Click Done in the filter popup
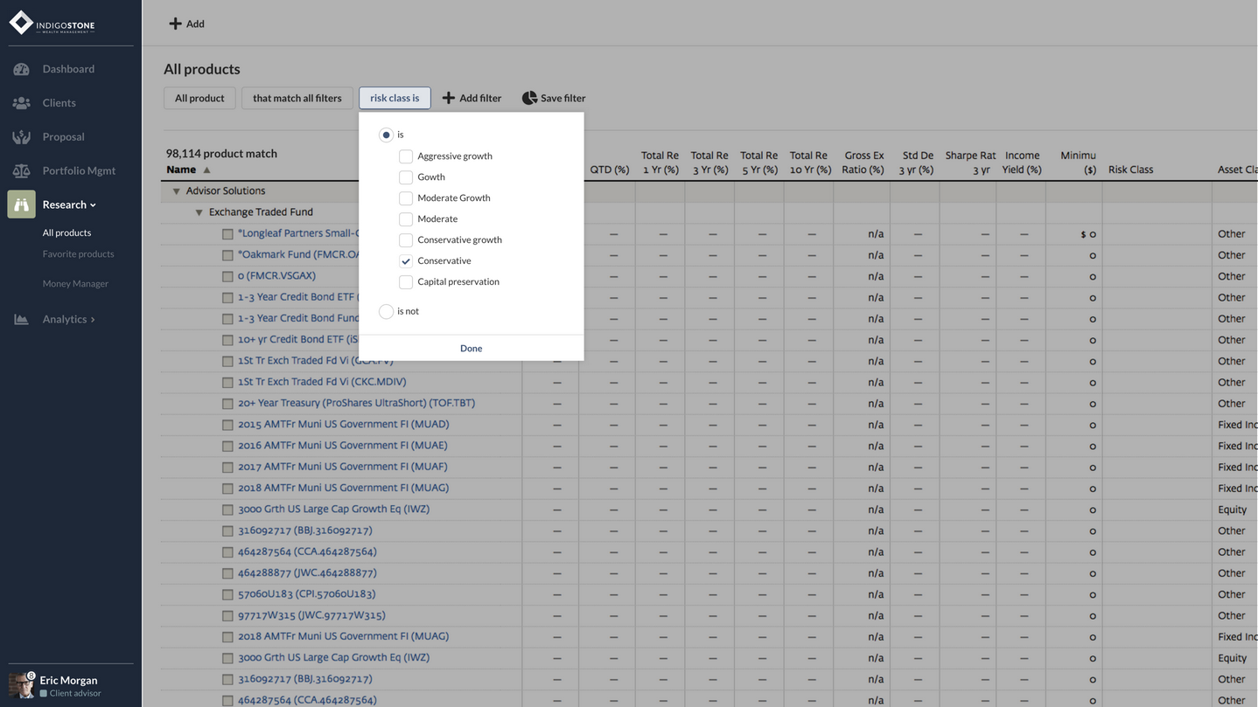Viewport: 1258px width, 707px height. click(x=471, y=349)
